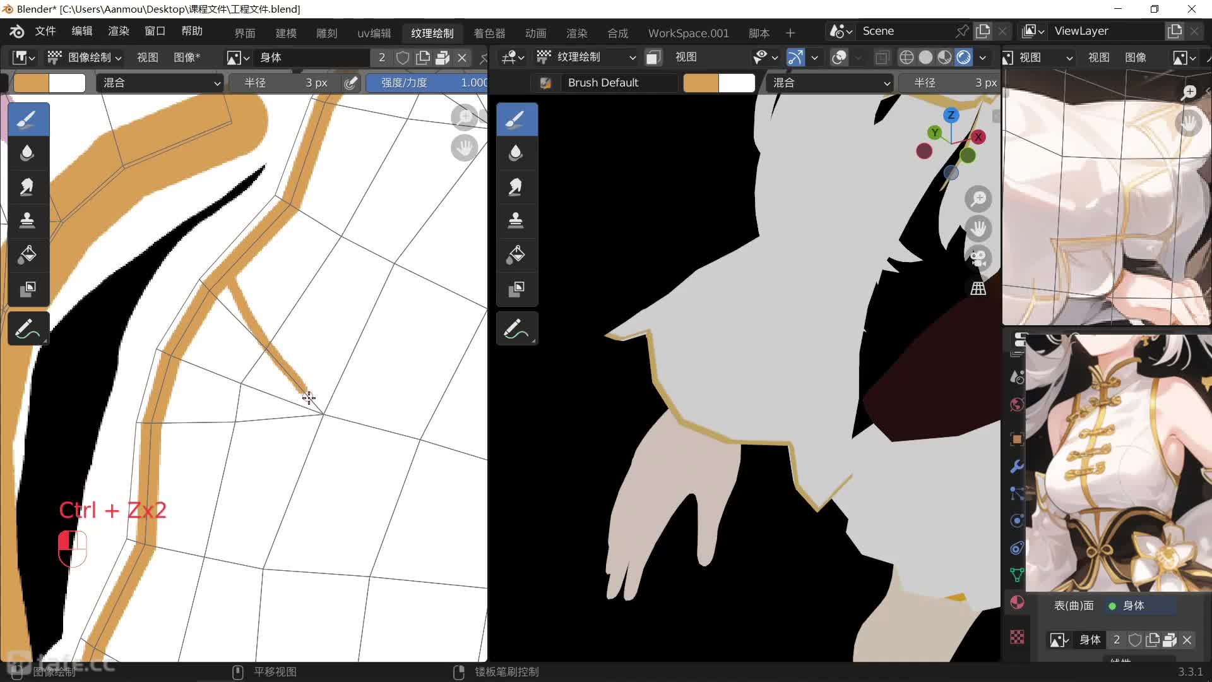The image size is (1212, 682).
Task: Select the Soften tool in 3D viewport toolbar
Action: coord(516,153)
